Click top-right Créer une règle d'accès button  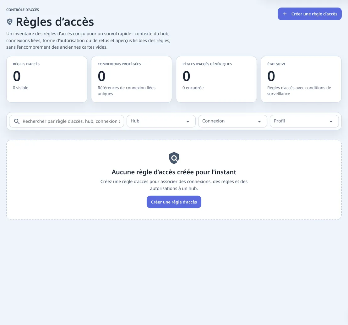(x=310, y=14)
